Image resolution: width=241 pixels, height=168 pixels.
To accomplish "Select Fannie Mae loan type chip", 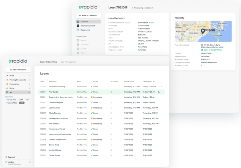I will pos(11,99).
